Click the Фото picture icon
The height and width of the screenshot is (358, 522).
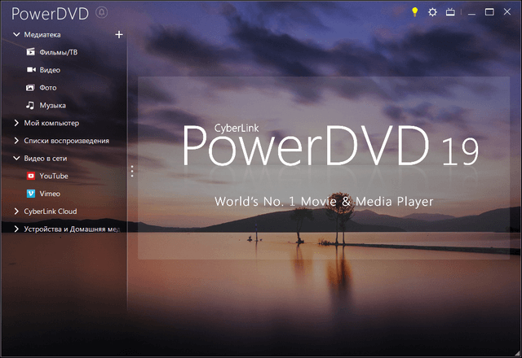[30, 87]
